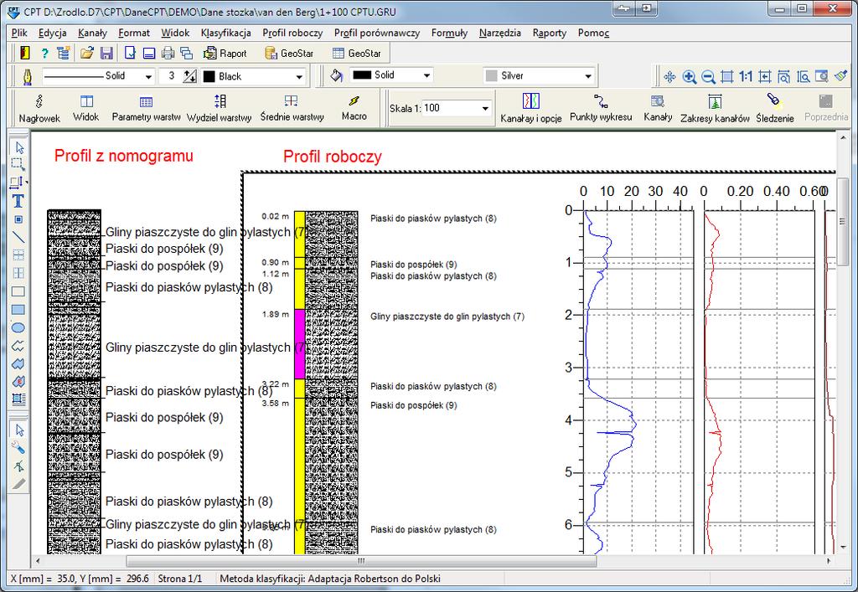Click the vertical scrollbar down arrow
Viewport: 858px width, 592px height.
(841, 547)
